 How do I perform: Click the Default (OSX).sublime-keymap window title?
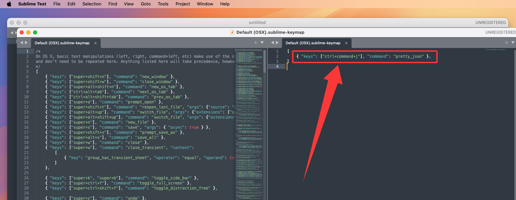tap(270, 32)
